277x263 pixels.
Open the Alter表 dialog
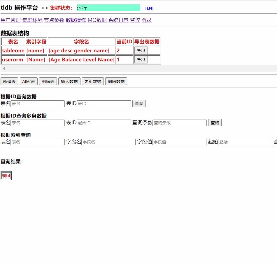click(x=28, y=81)
